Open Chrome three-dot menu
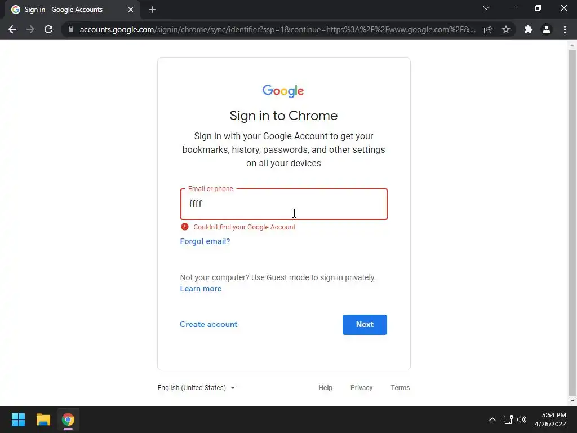This screenshot has height=433, width=577. [x=565, y=29]
